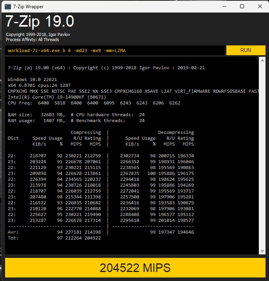Click the decompressing usage value 100
The width and height of the screenshot is (269, 281).
click(x=152, y=173)
